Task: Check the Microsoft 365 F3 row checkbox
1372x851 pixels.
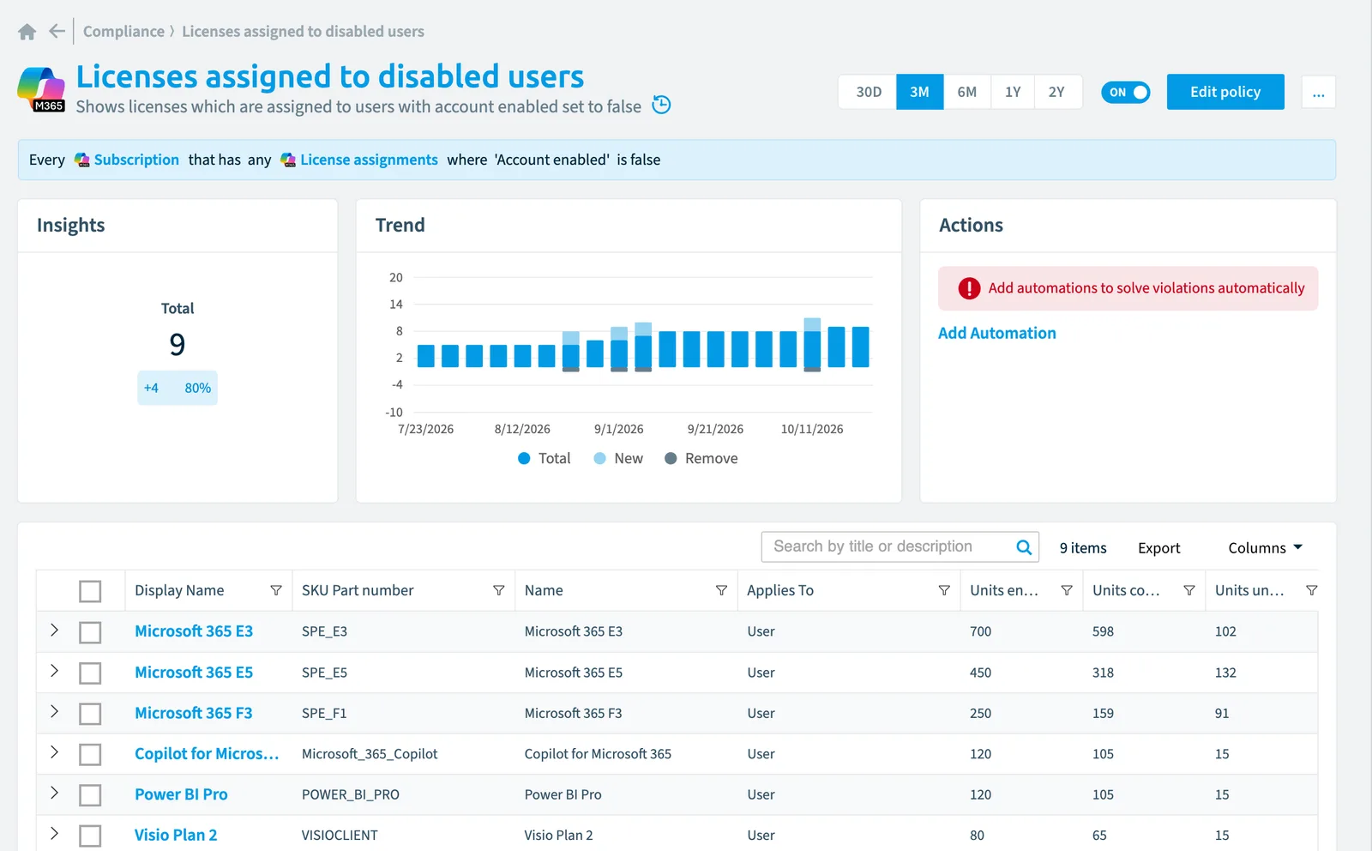Action: (x=90, y=714)
